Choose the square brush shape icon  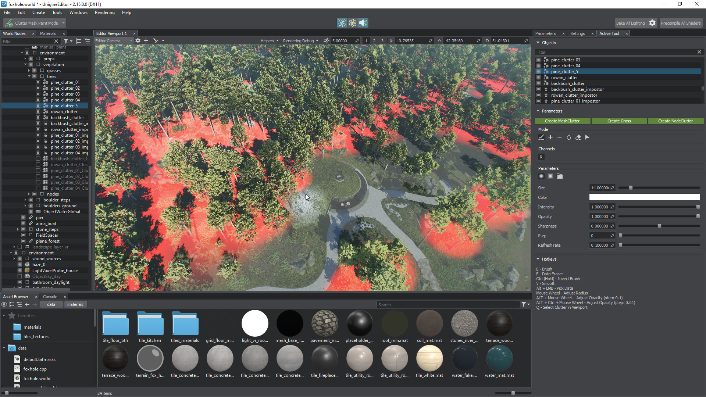[550, 176]
